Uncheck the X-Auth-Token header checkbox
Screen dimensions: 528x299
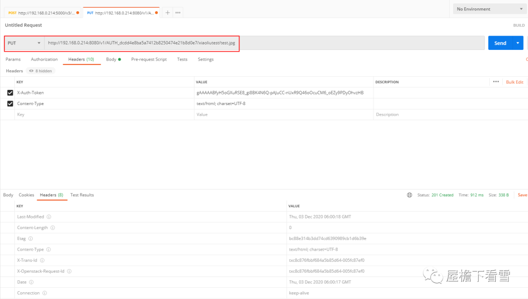(10, 93)
